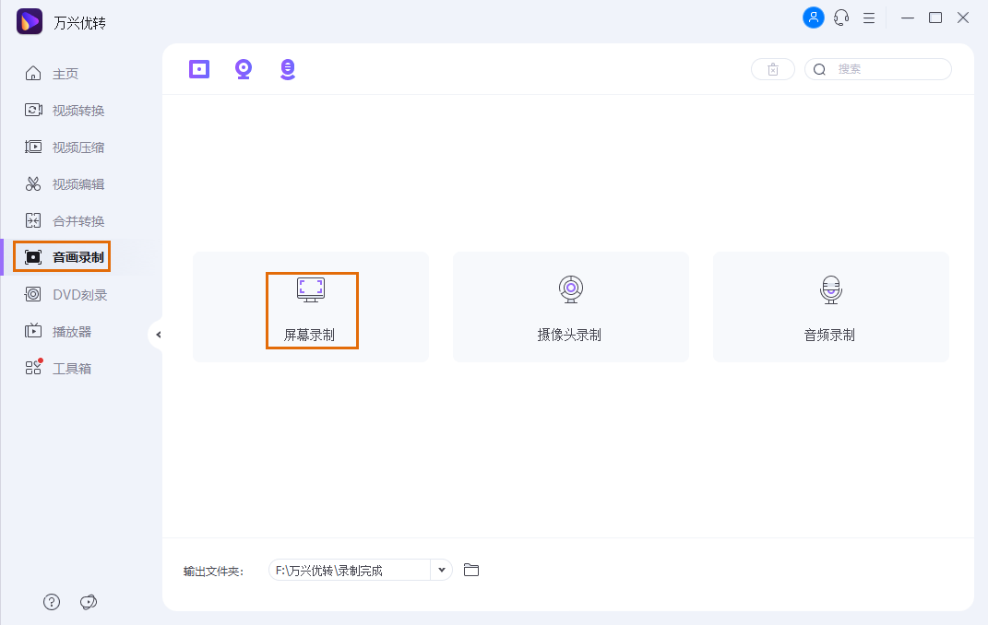Image resolution: width=988 pixels, height=625 pixels.
Task: Click the help question mark icon
Action: pos(51,601)
